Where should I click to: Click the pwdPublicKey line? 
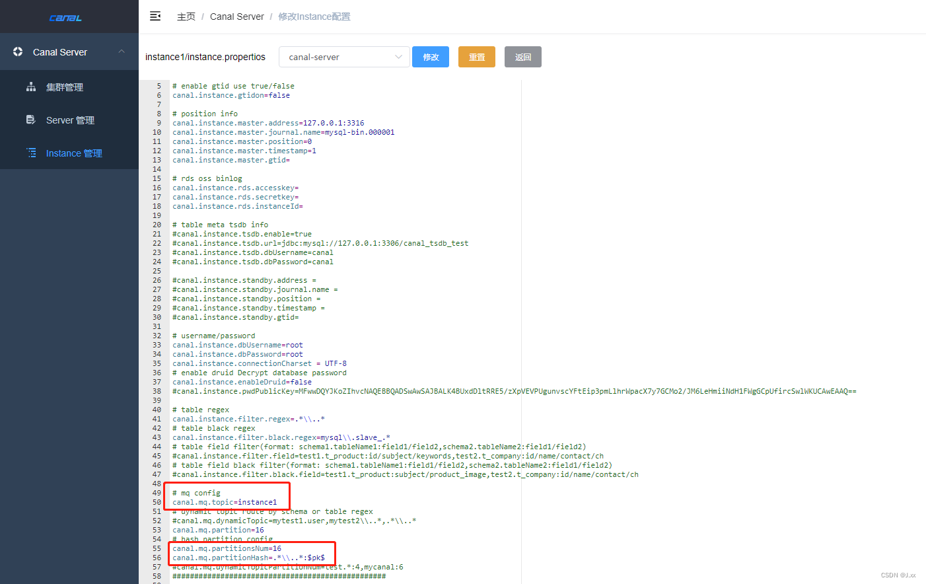(x=514, y=391)
